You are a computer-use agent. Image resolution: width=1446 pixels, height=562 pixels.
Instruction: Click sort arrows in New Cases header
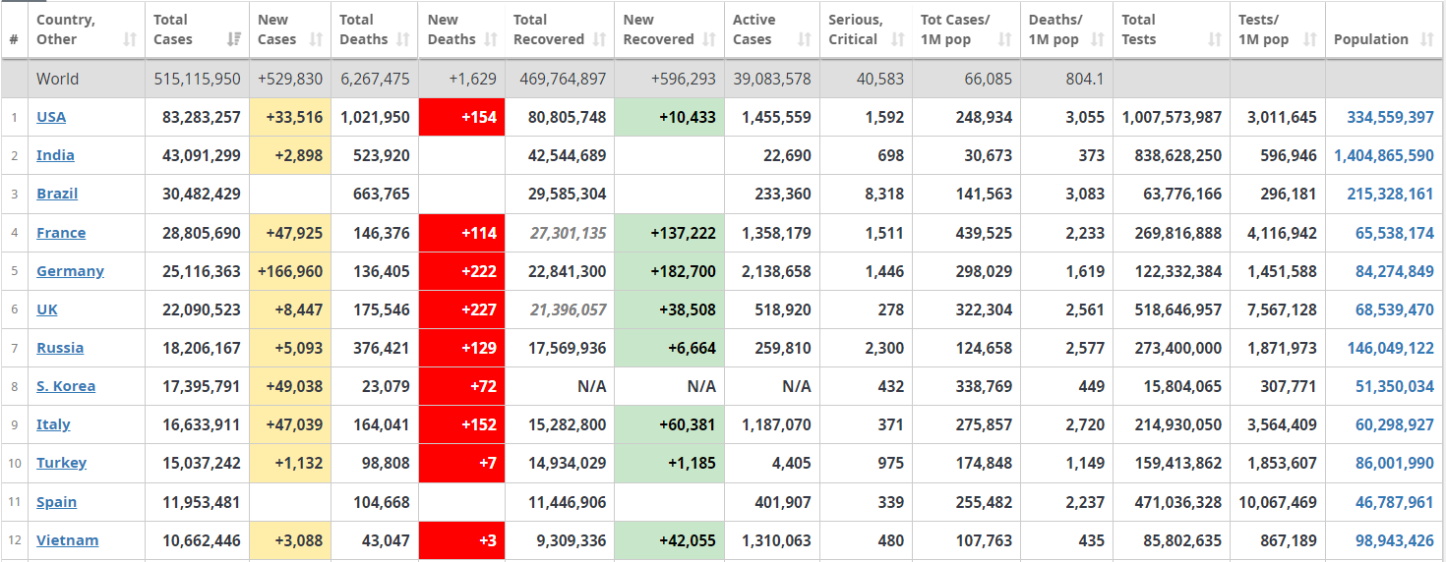pyautogui.click(x=316, y=39)
